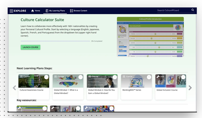202x118 pixels.
Task: Toggle heart on Global Mindset 2 card
Action: (115, 77)
